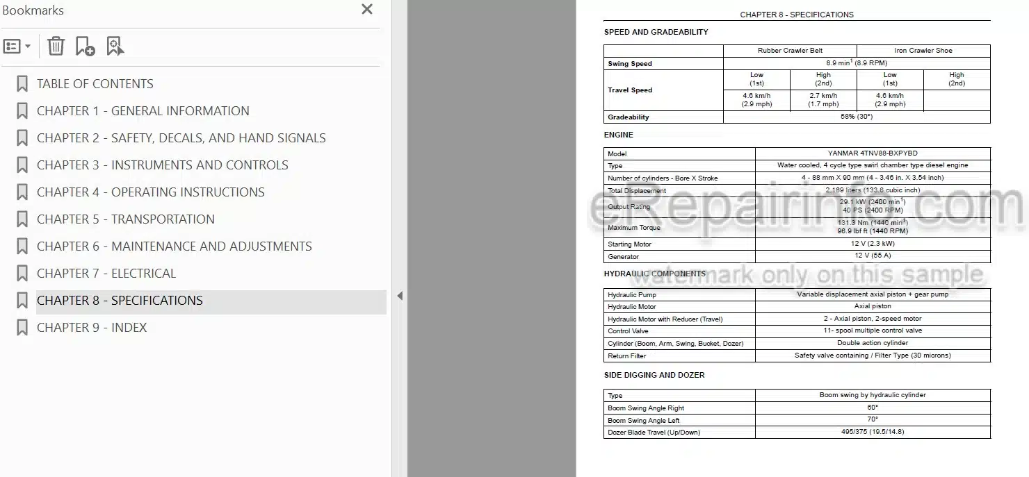Open the bookmark options dropdown menu

coord(17,47)
